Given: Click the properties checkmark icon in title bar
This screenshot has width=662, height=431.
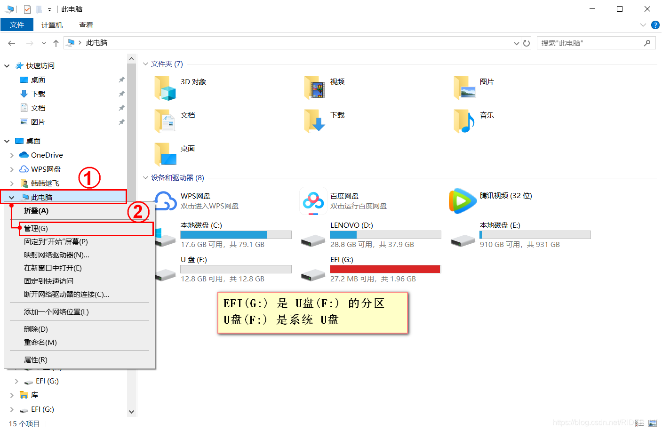Looking at the screenshot, I should pyautogui.click(x=27, y=9).
